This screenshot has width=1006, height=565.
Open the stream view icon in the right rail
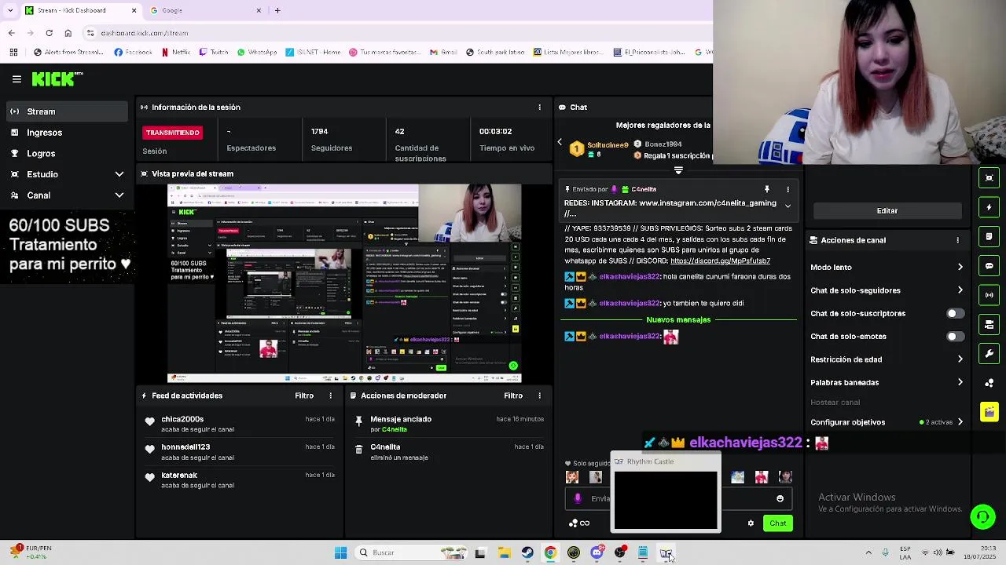pos(989,178)
